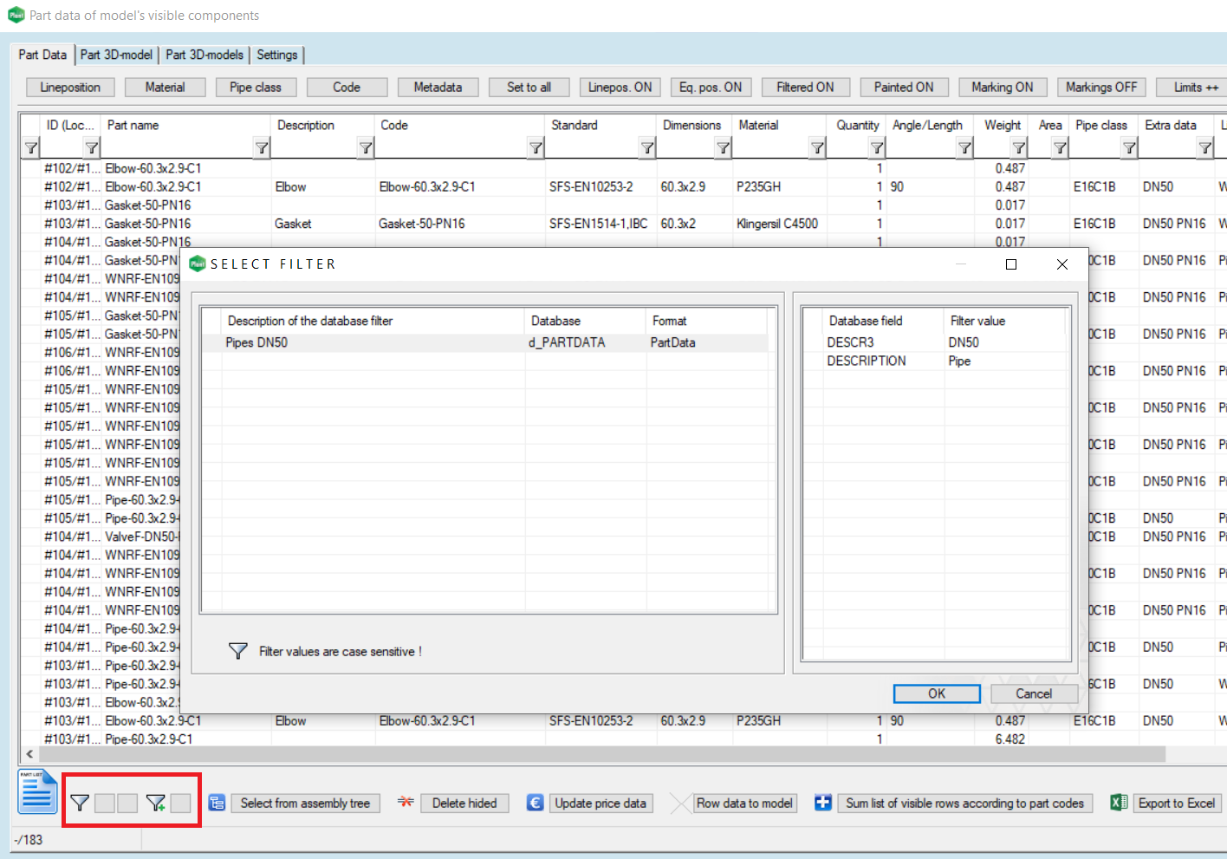The width and height of the screenshot is (1227, 859).
Task: Click the assembly tree icon
Action: click(x=217, y=803)
